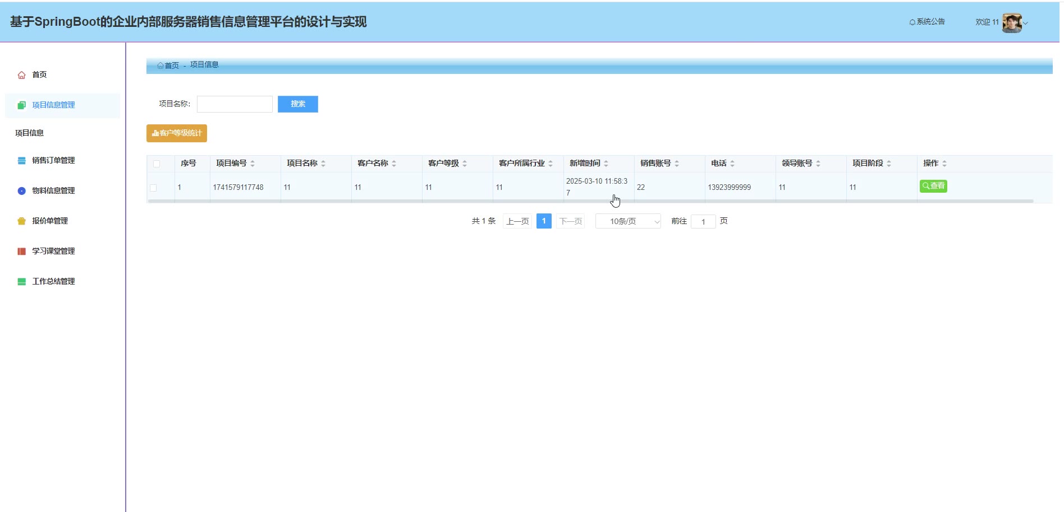This screenshot has height=512, width=1064.
Task: Click the magnifier icon on 查看 button
Action: 926,186
